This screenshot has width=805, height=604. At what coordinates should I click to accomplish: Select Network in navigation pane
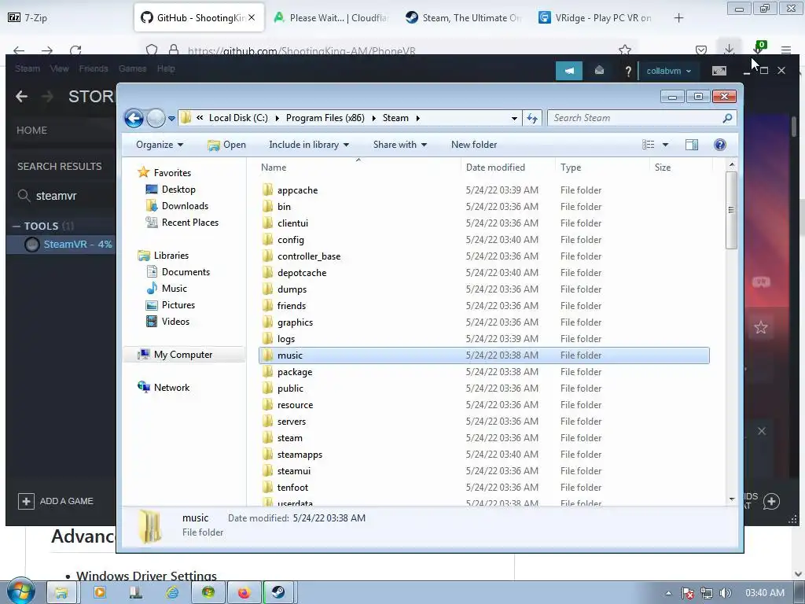pos(171,388)
